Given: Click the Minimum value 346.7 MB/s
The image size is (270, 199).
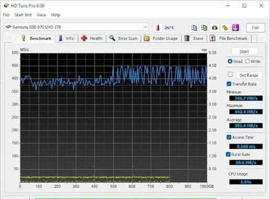Looking at the screenshot, I should pyautogui.click(x=246, y=98).
